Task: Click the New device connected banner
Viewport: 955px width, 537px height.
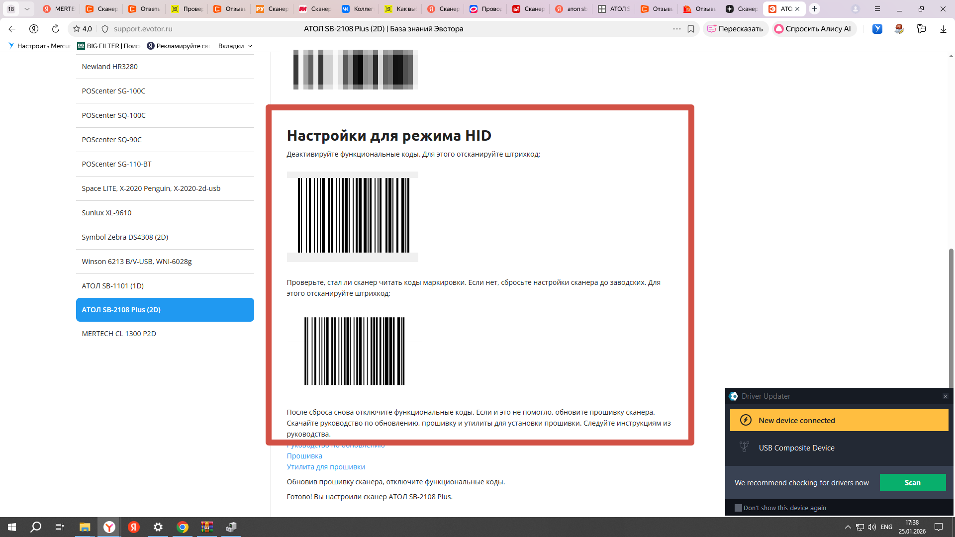Action: 839,421
